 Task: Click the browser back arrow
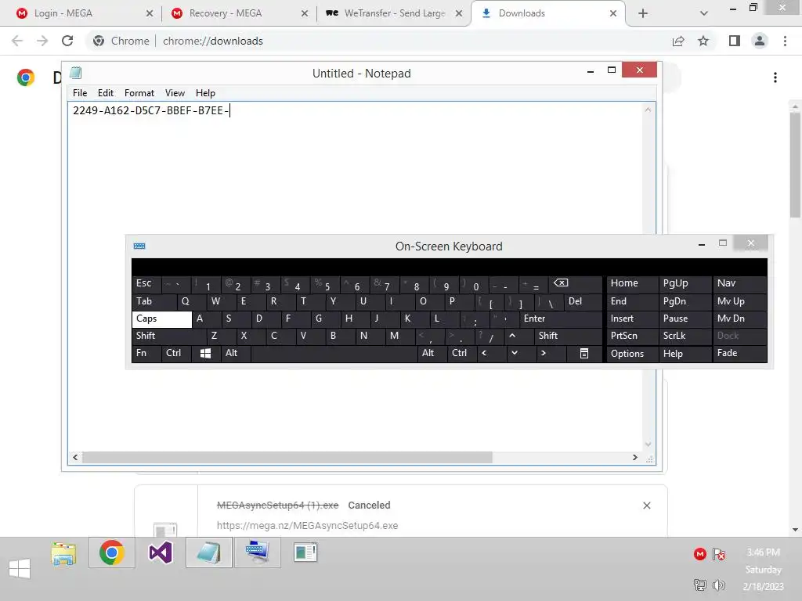(x=17, y=41)
